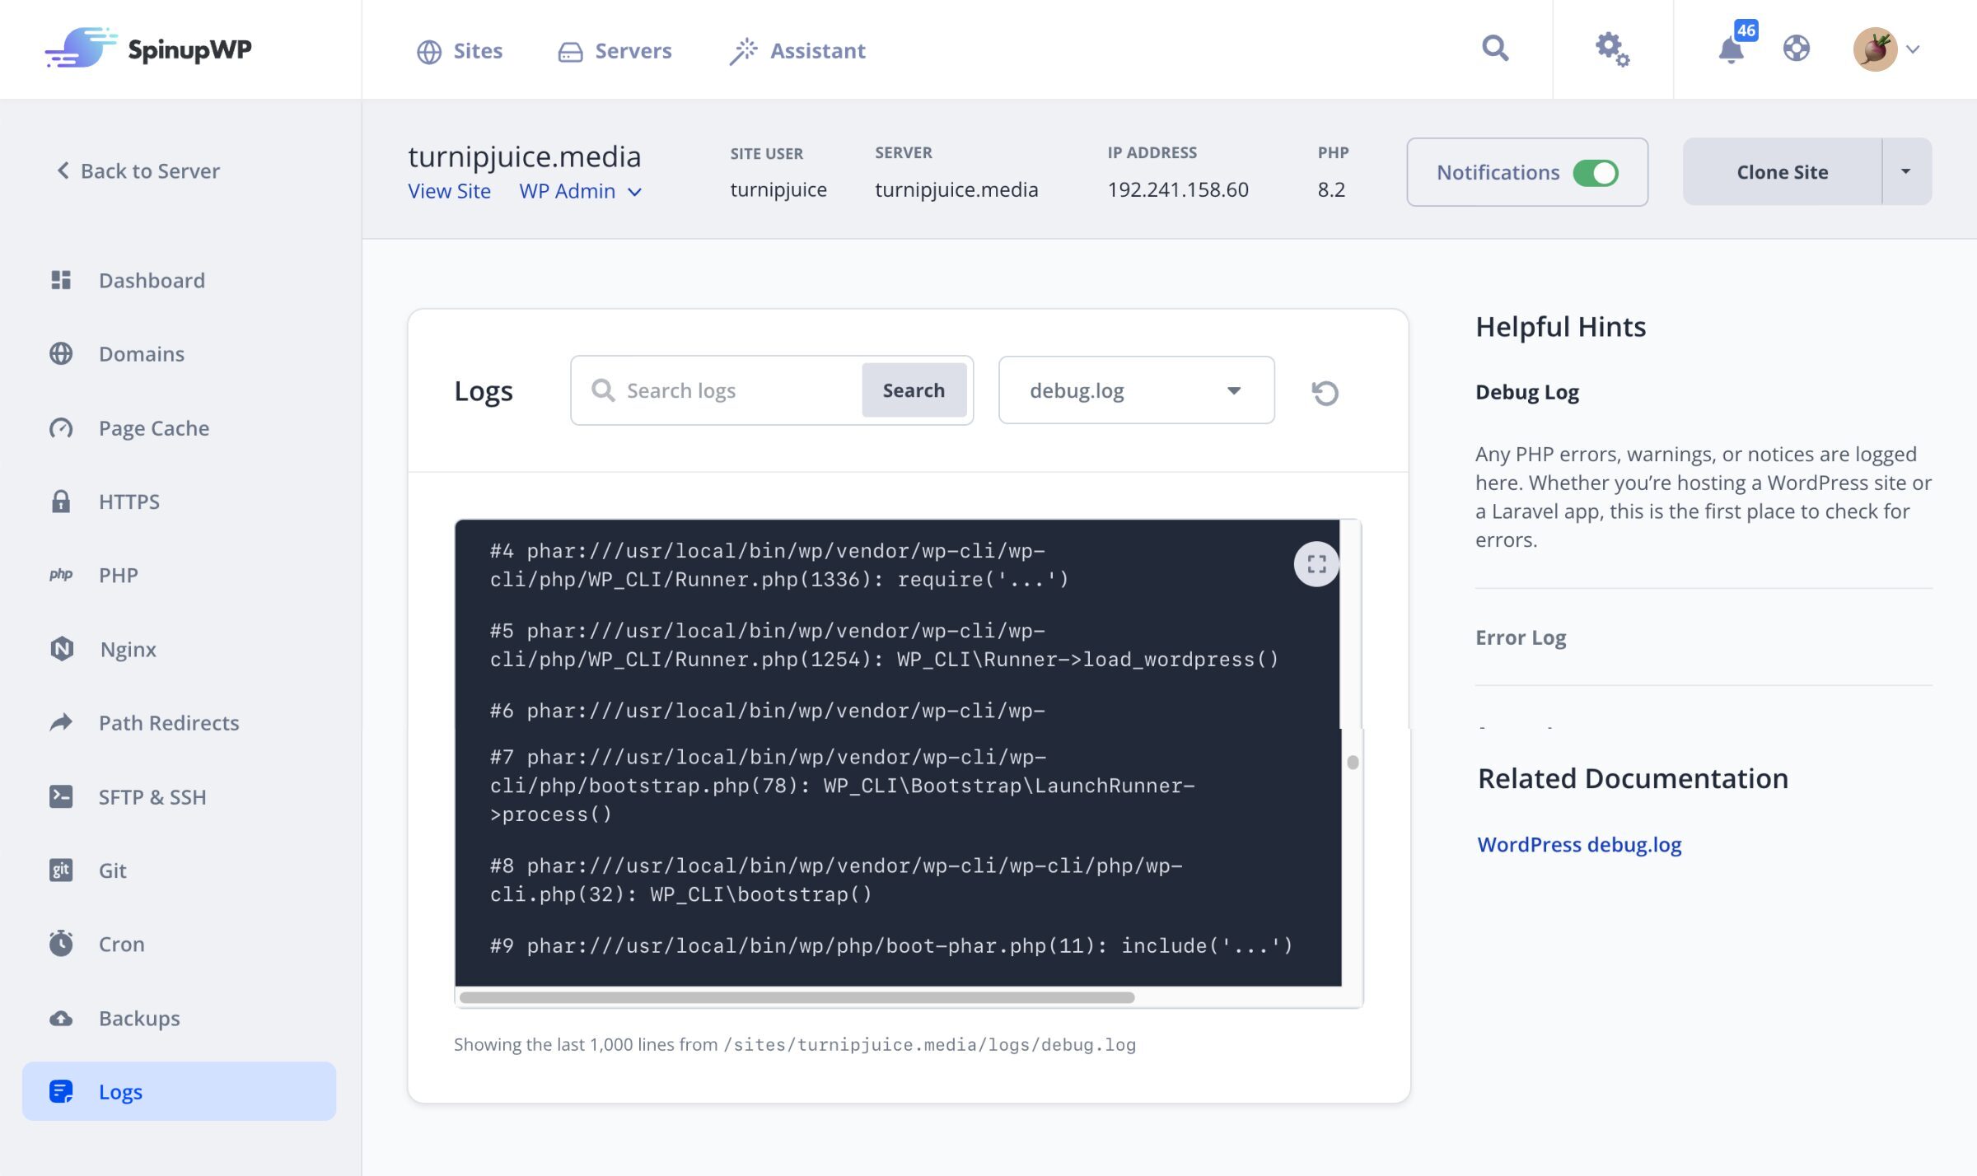Refresh the debug log output

(1325, 394)
